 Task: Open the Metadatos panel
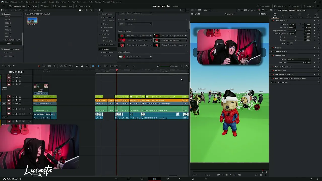[295, 6]
